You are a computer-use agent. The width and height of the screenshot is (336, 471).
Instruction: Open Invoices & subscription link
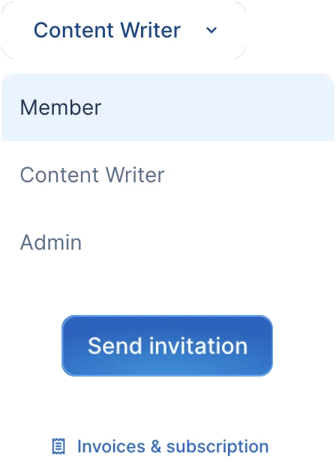tap(160, 446)
